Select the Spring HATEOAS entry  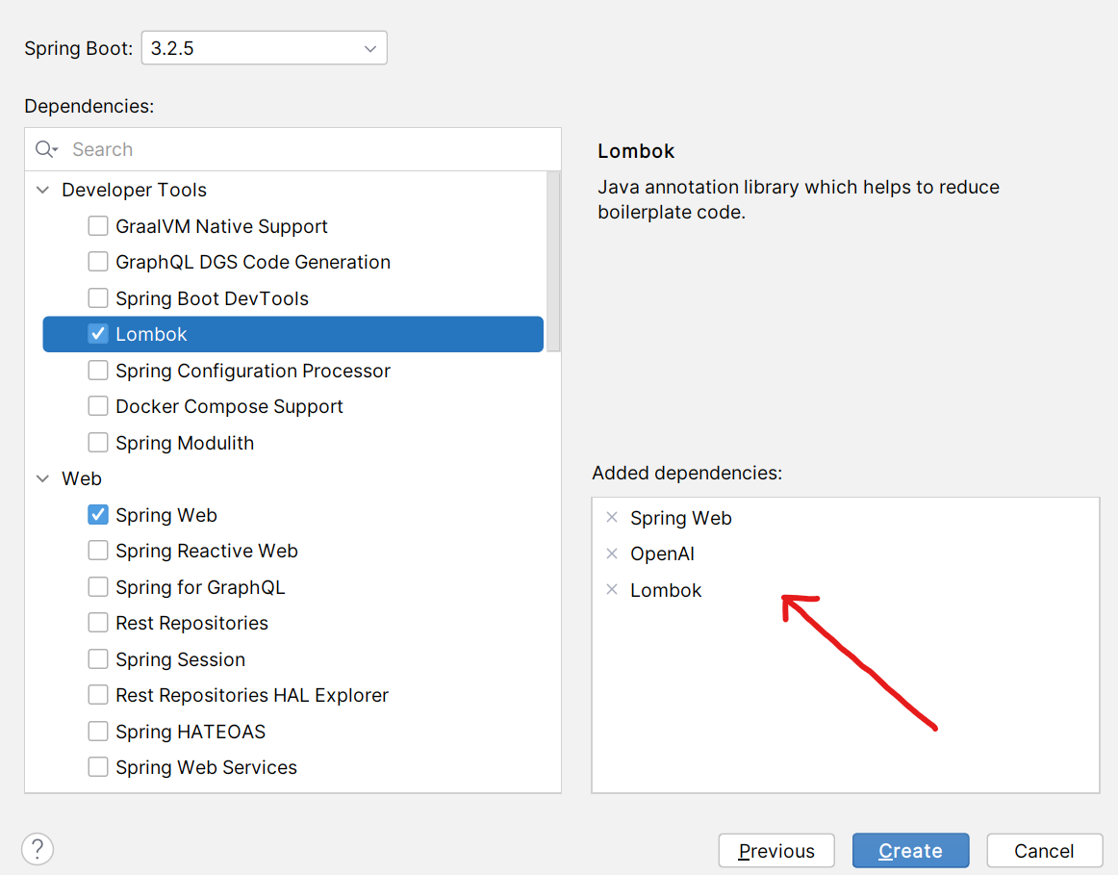pos(191,732)
